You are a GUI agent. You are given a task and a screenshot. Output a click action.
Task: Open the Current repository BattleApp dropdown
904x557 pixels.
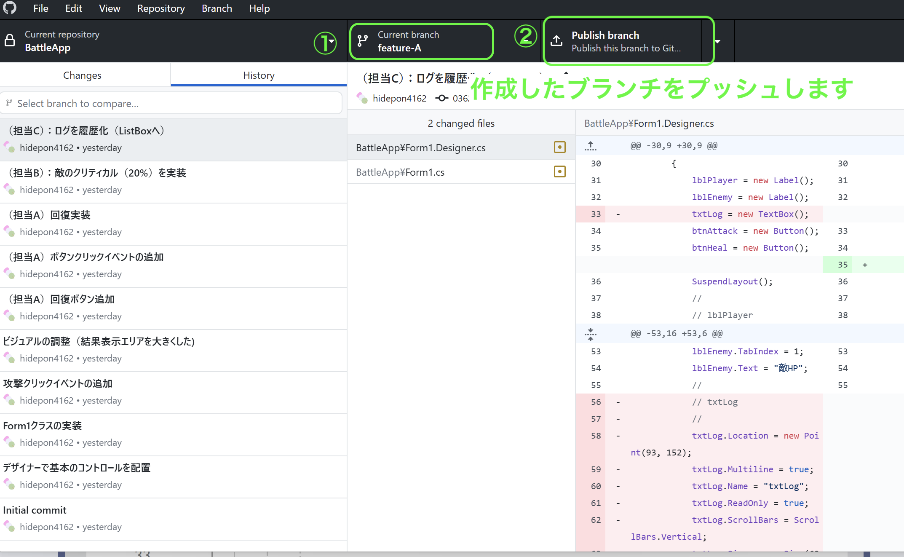(x=173, y=41)
